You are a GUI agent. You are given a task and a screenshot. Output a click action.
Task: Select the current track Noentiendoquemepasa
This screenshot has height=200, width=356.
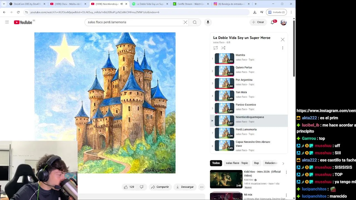pyautogui.click(x=249, y=121)
